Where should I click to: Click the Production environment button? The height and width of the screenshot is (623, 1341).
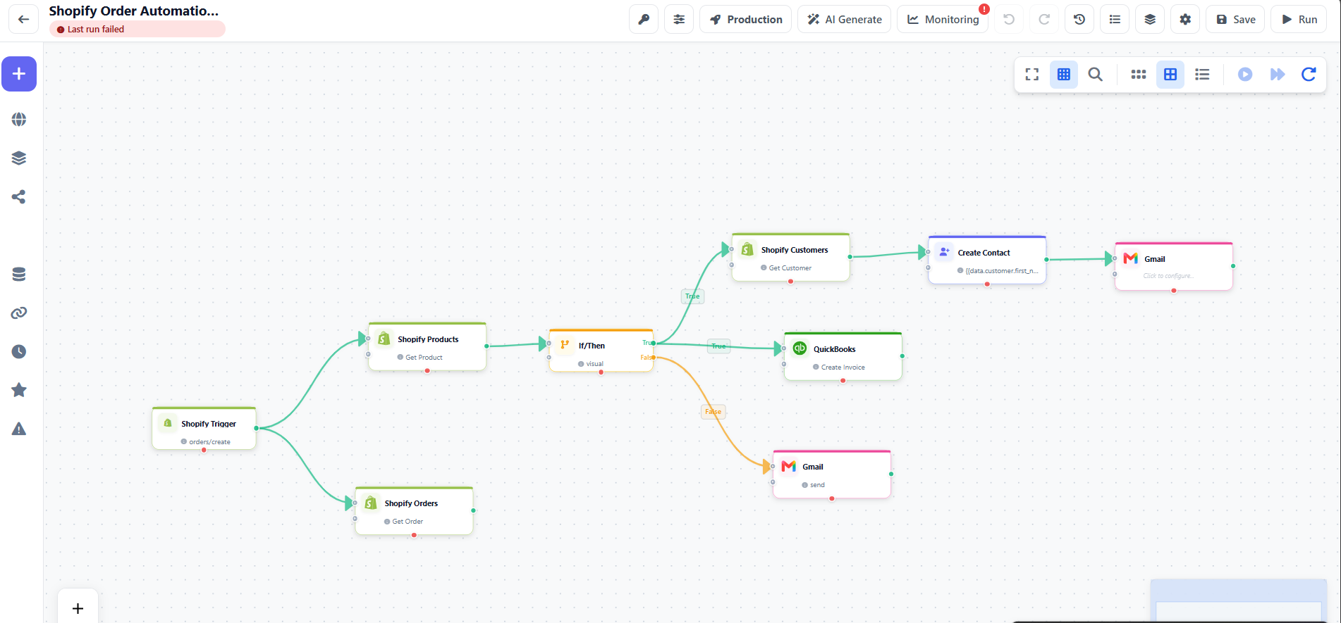point(745,19)
